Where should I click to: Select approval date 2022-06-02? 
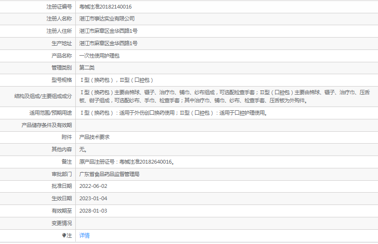click(93, 186)
